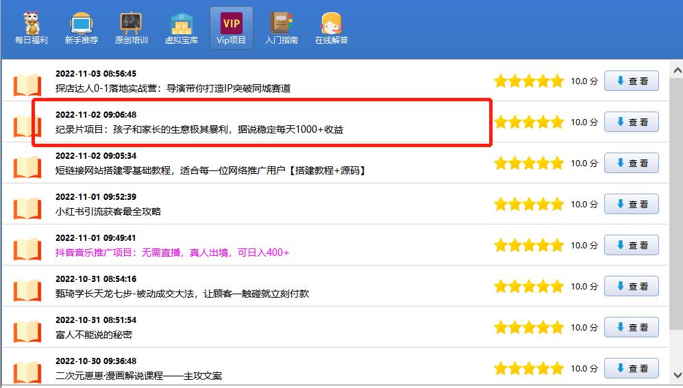
Task: Click scrollbar up arrow of list
Action: (677, 70)
